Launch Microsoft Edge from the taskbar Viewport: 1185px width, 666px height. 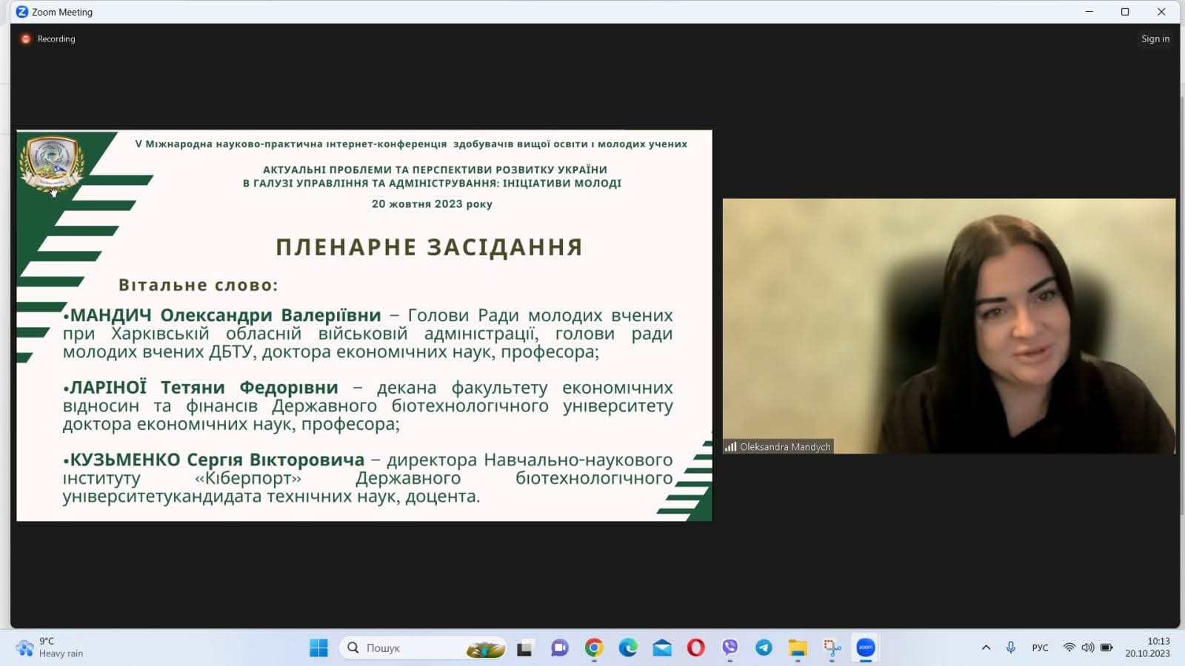(628, 648)
